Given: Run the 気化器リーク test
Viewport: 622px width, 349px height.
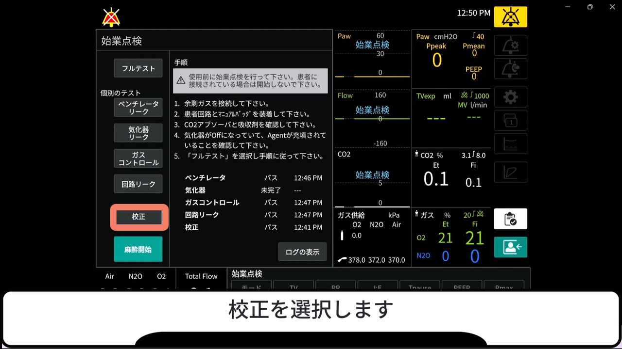Looking at the screenshot, I should click(138, 133).
